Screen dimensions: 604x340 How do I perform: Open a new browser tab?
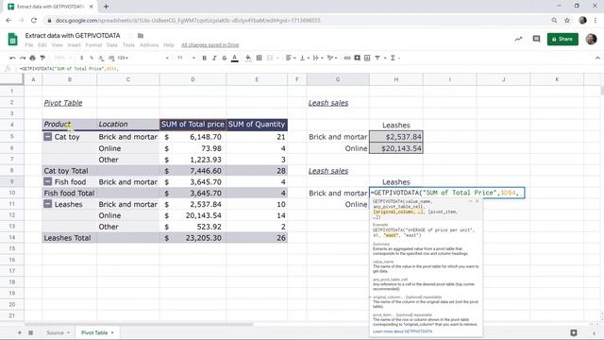click(x=106, y=7)
